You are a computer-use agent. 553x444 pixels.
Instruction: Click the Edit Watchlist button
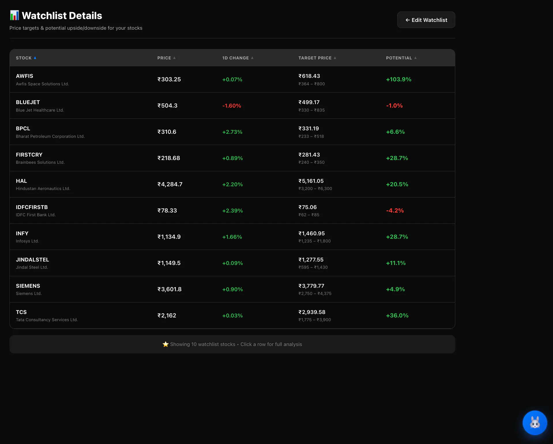(426, 20)
